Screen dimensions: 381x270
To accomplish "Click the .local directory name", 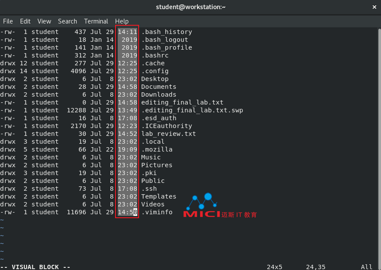I will [153, 142].
